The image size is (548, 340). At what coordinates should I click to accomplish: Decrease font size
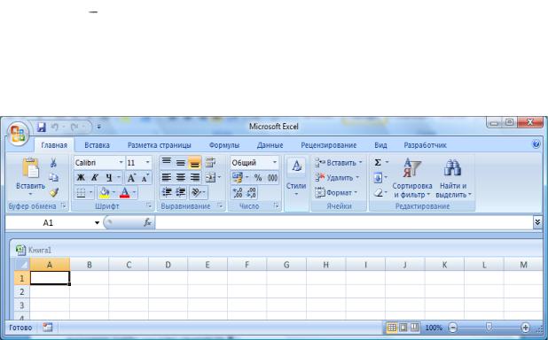tap(145, 178)
